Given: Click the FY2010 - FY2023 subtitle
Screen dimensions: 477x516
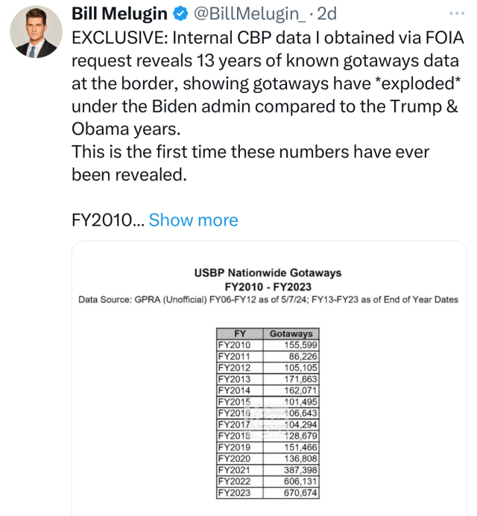Looking at the screenshot, I should click(x=268, y=286).
